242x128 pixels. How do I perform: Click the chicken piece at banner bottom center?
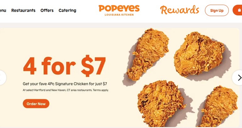point(161,103)
